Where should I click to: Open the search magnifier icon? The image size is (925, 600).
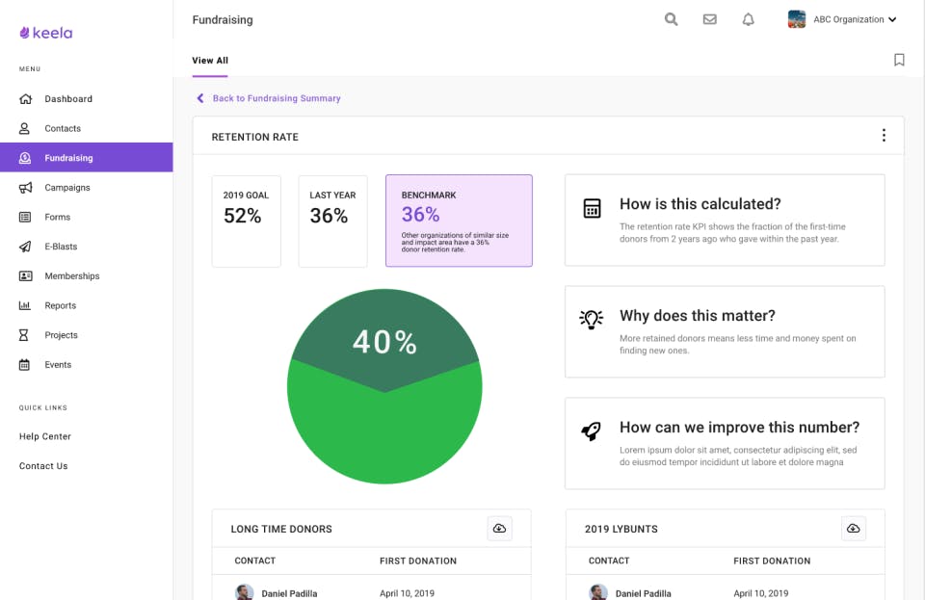pyautogui.click(x=671, y=19)
